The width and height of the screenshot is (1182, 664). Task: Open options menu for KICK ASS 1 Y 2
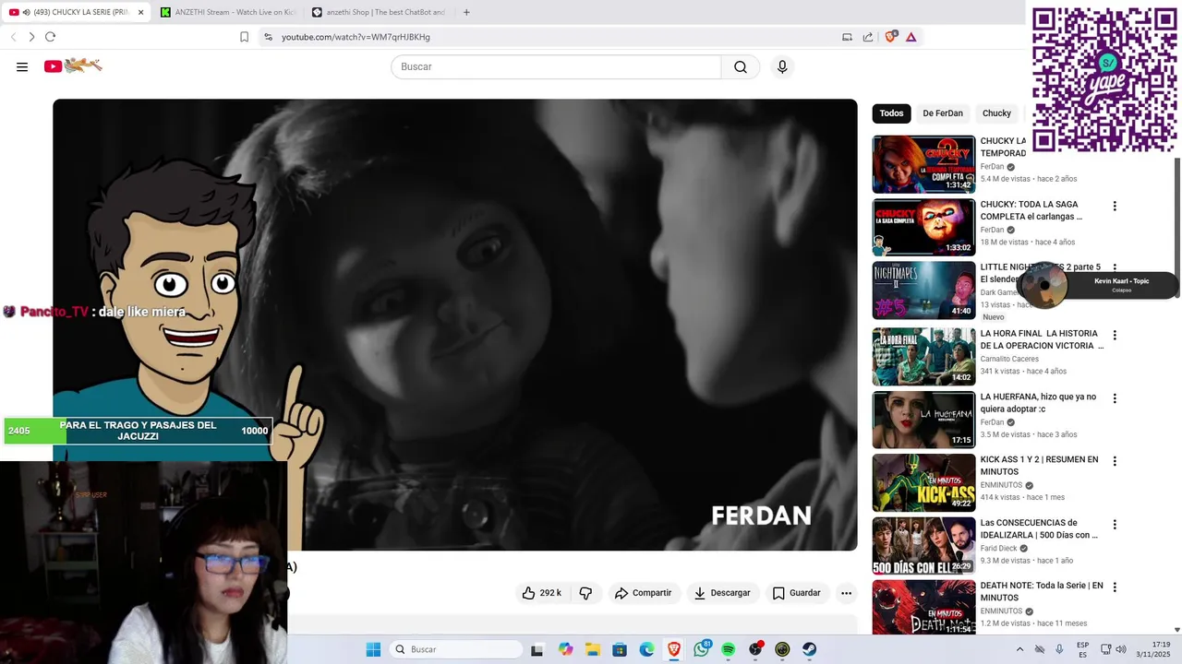pyautogui.click(x=1115, y=461)
